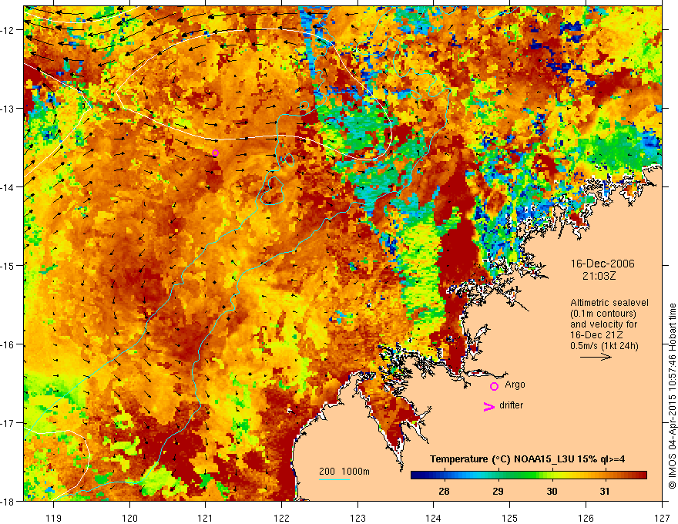Click the '(0.1m contours)' text
This screenshot has height=524, width=678.
602,314
